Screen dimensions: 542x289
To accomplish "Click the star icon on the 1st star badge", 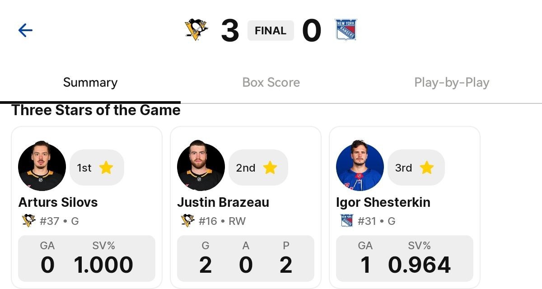I will 106,168.
